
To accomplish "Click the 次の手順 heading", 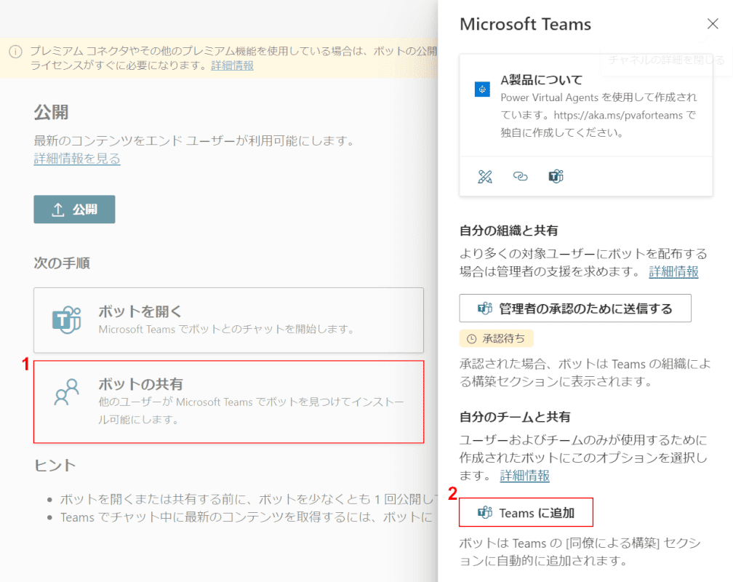I will (x=62, y=263).
